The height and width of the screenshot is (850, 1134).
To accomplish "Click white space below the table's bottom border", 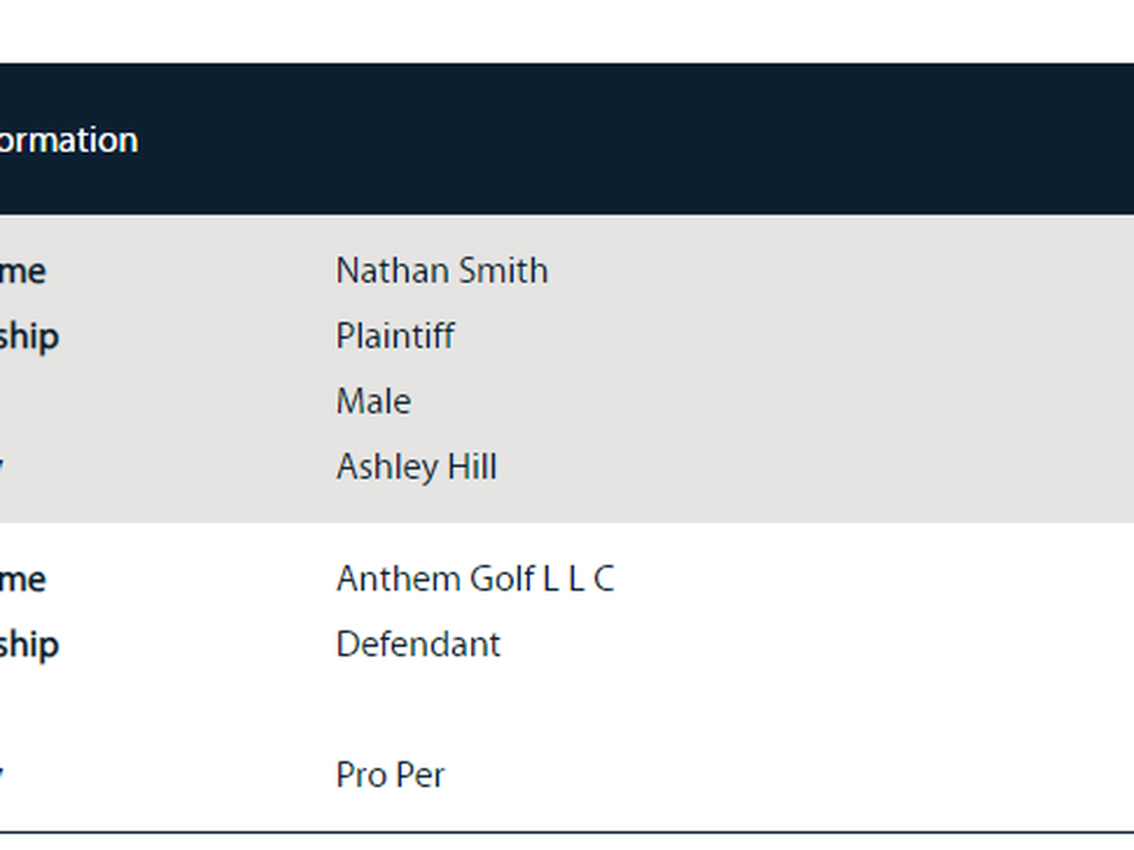I will tap(567, 842).
